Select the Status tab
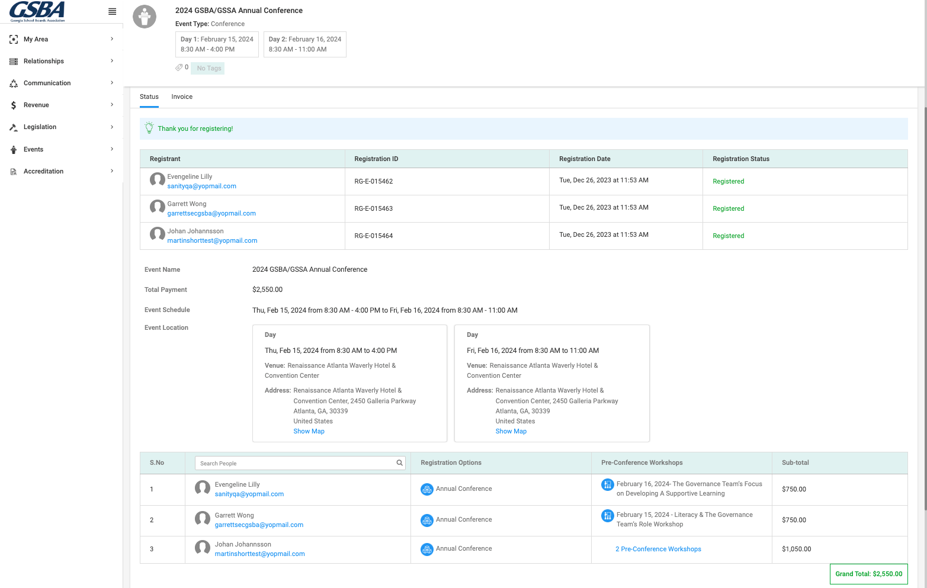The height and width of the screenshot is (588, 927). pos(149,97)
